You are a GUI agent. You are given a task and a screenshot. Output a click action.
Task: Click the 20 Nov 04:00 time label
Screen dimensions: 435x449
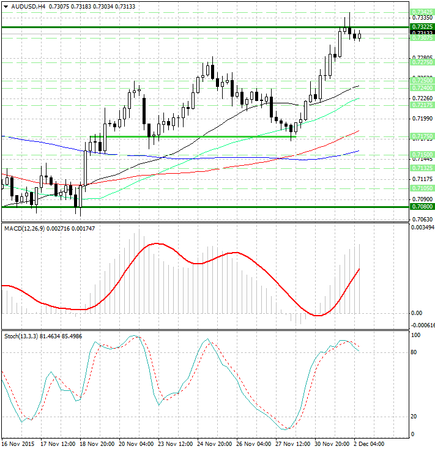click(136, 444)
